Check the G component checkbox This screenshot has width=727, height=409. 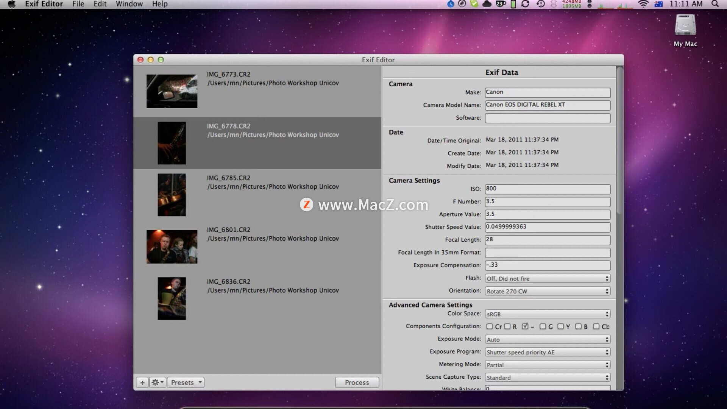[x=543, y=326]
